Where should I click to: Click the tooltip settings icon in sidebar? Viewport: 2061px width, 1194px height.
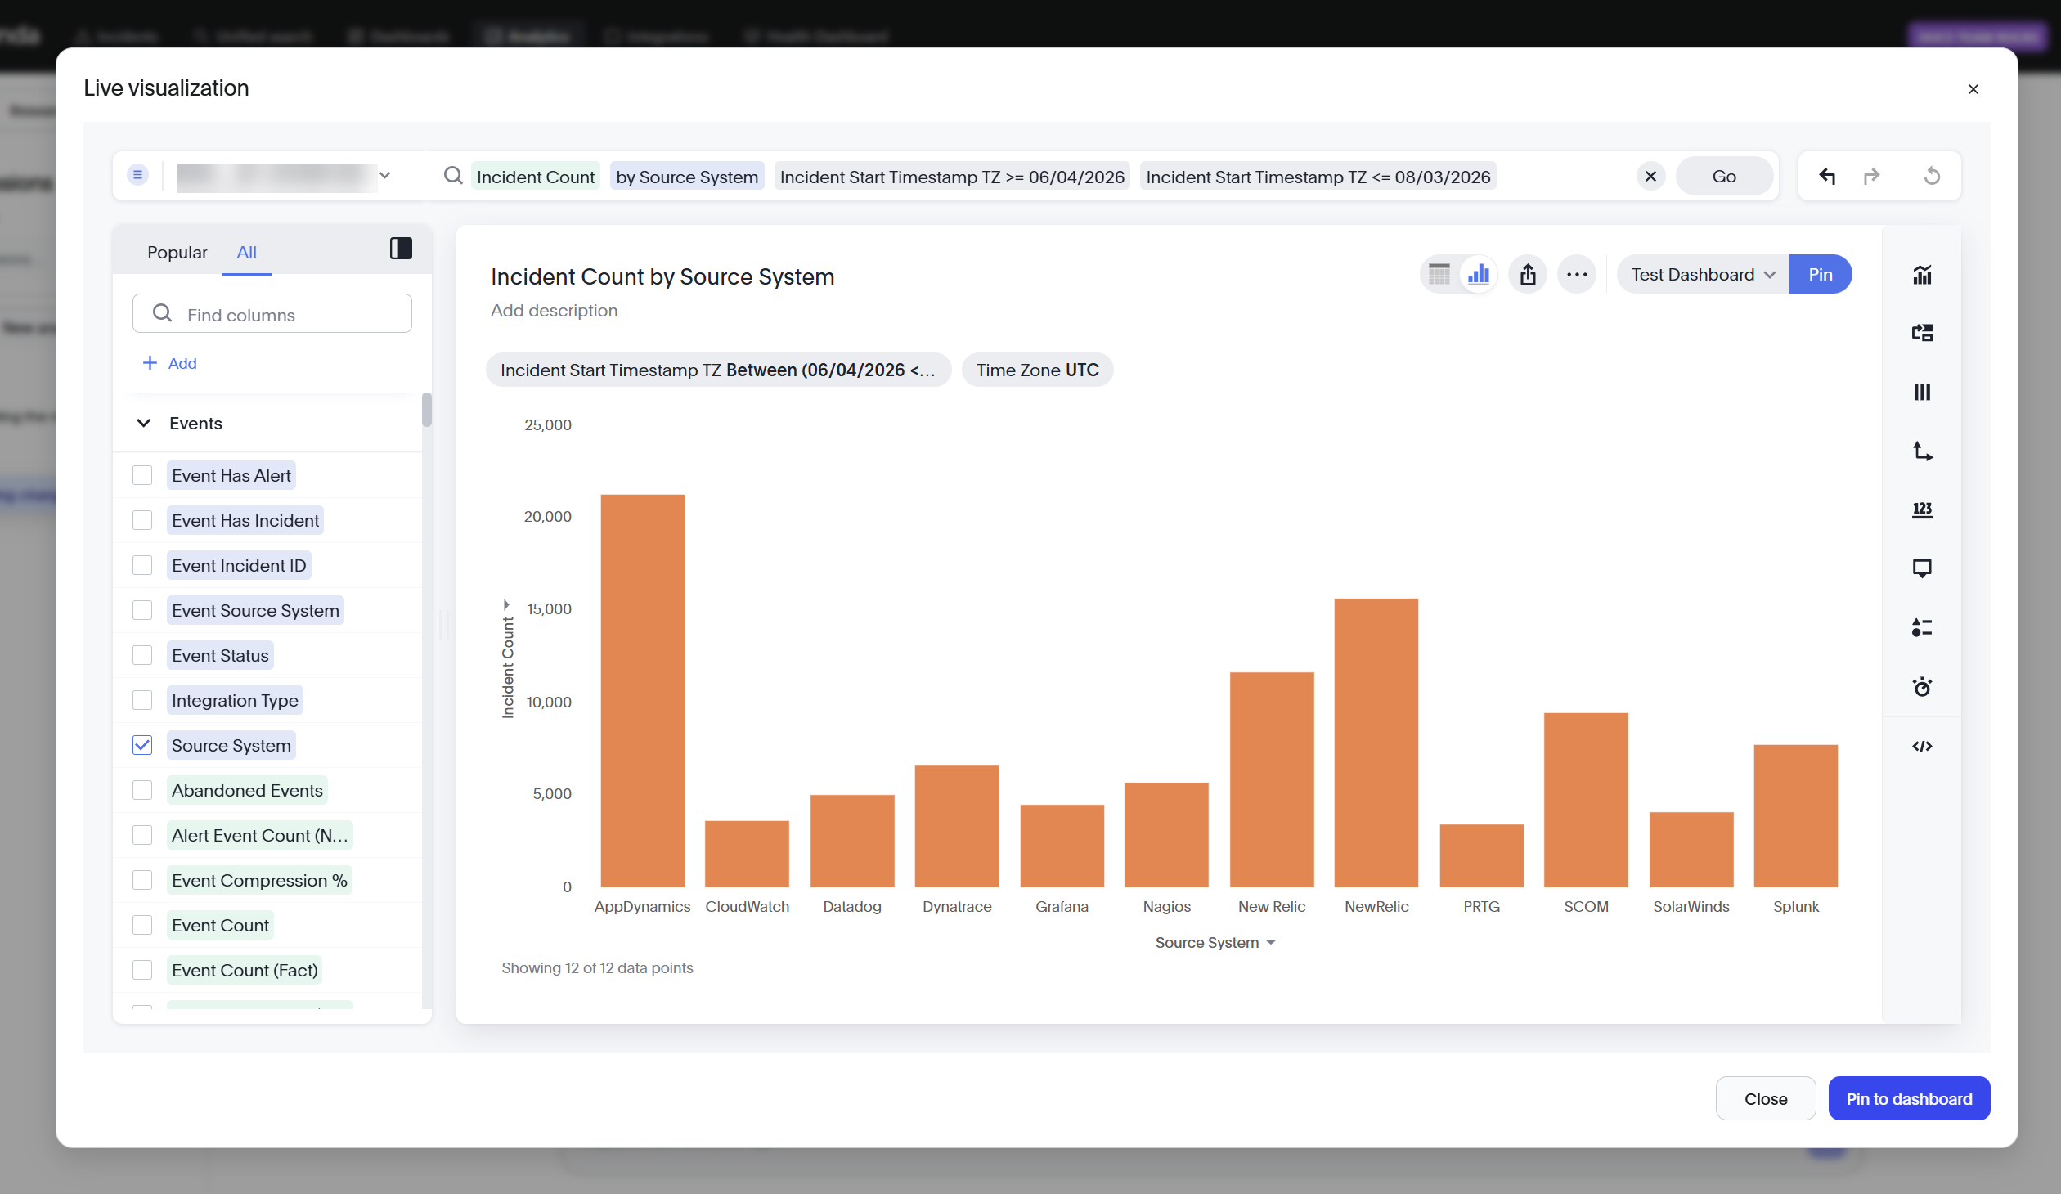[x=1922, y=568]
